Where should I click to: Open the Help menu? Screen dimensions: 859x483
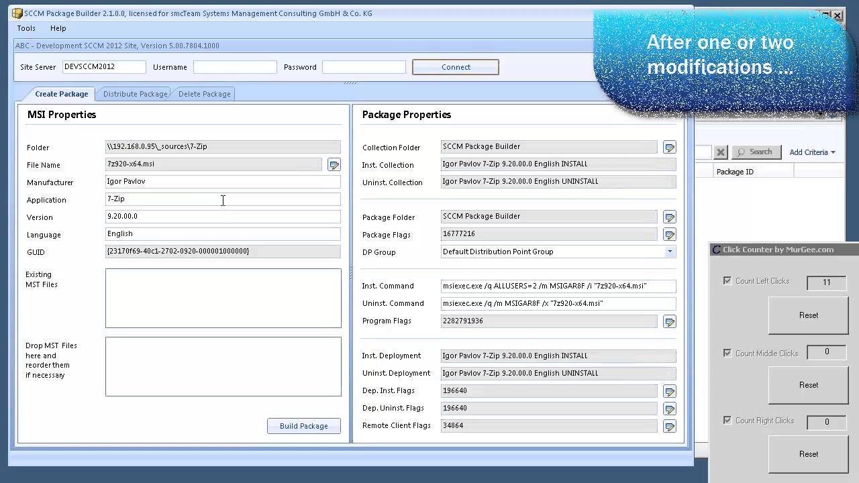point(58,28)
